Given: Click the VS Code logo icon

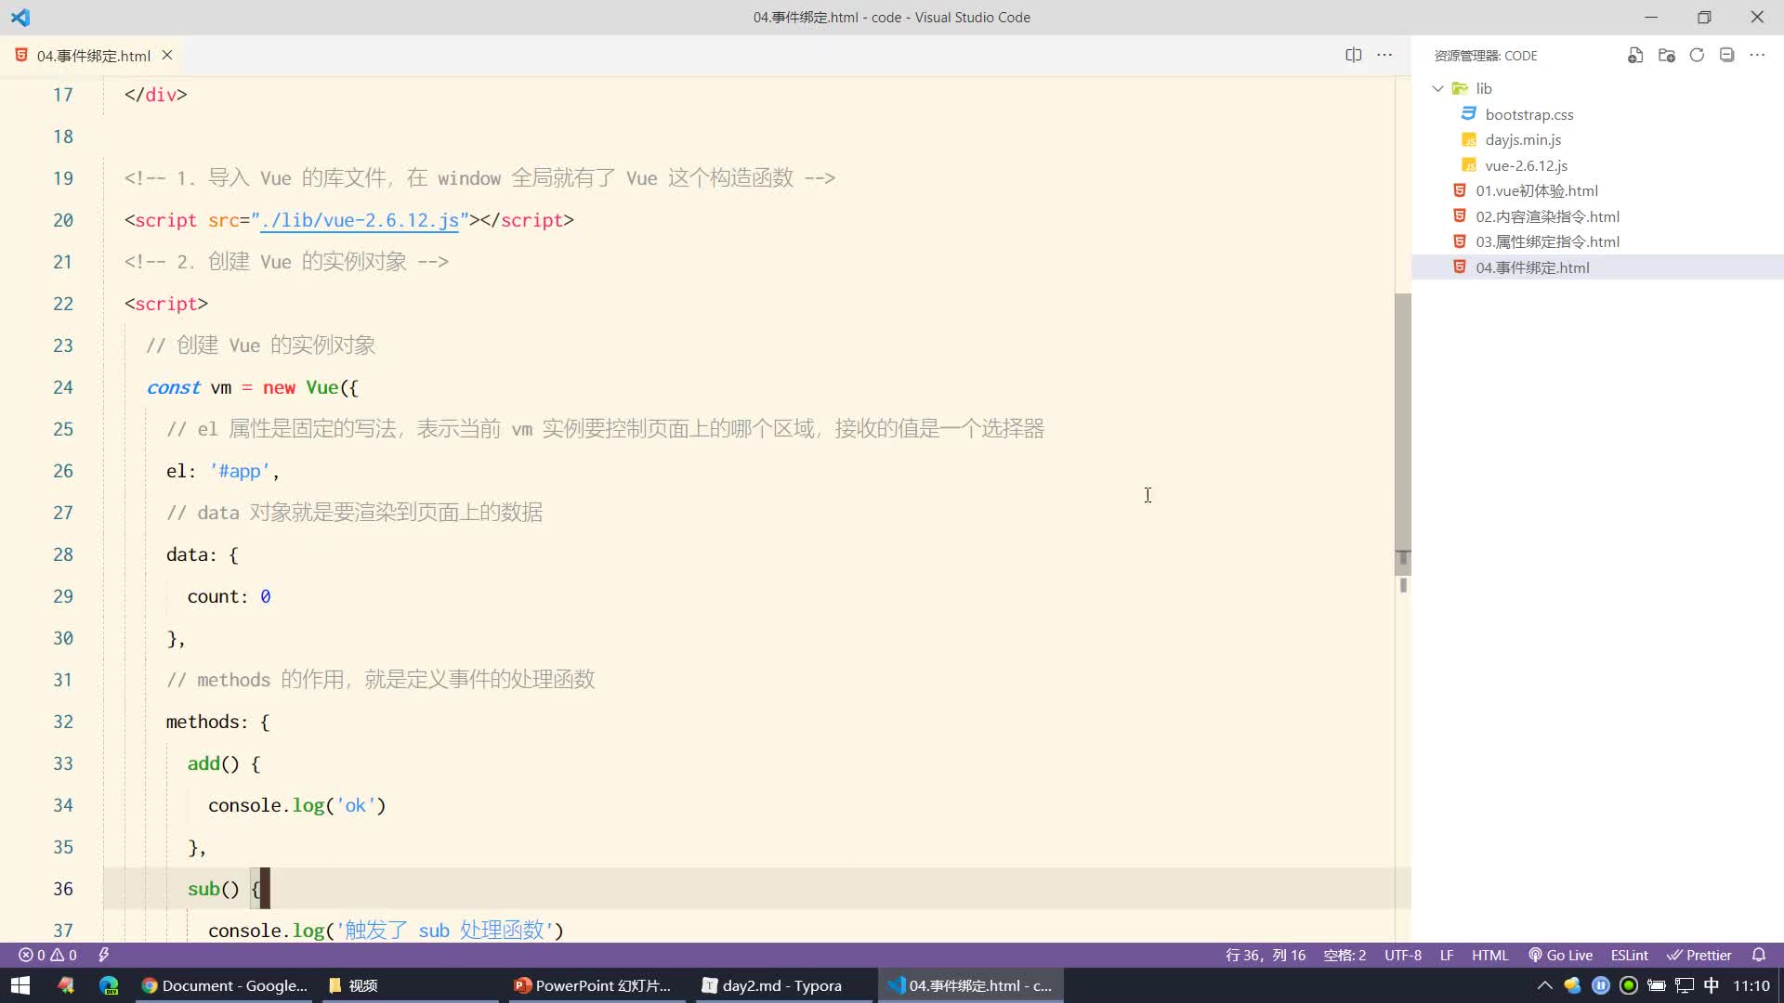Looking at the screenshot, I should [20, 17].
